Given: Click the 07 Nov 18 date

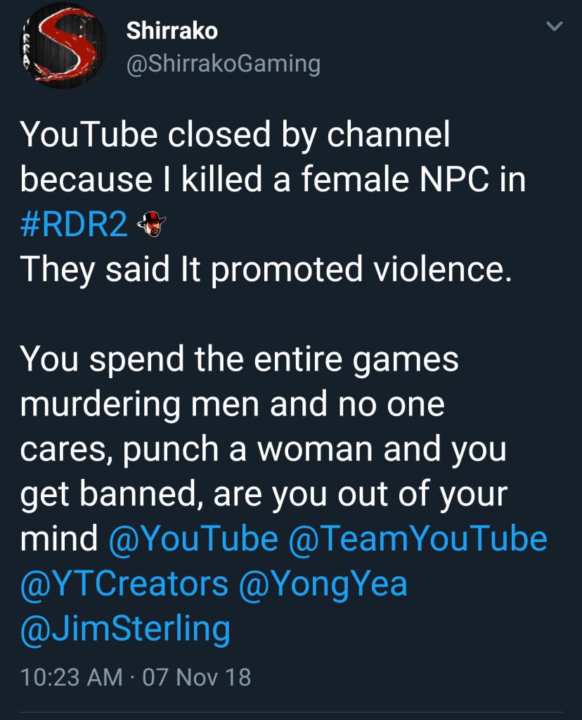Looking at the screenshot, I should pos(196,677).
